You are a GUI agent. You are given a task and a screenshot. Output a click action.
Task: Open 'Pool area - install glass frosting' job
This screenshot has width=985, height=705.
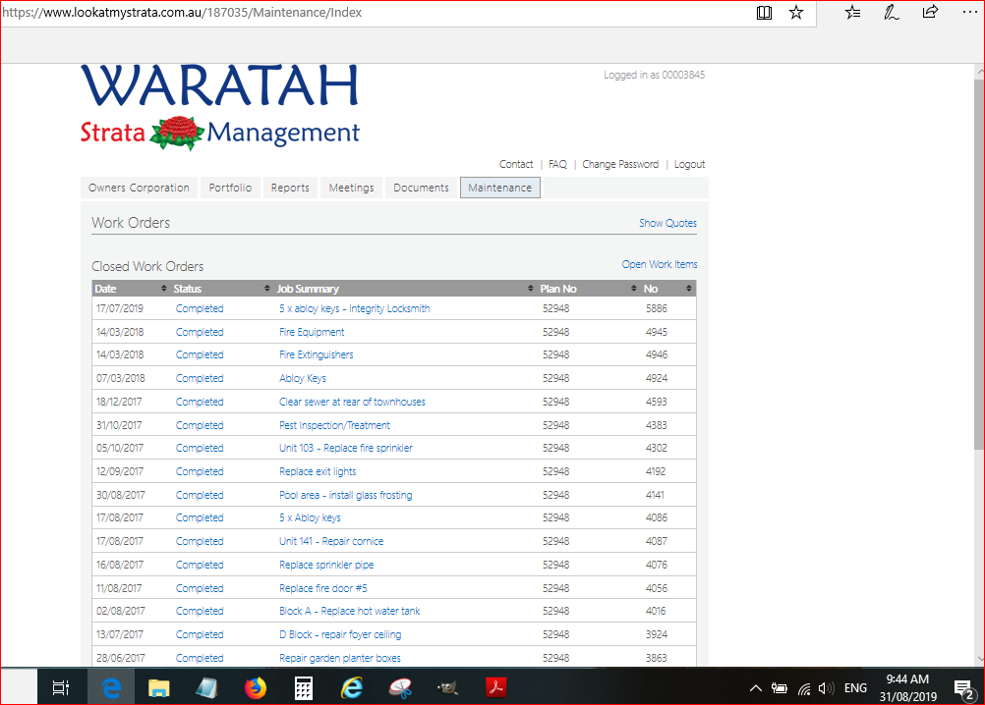[x=345, y=495]
